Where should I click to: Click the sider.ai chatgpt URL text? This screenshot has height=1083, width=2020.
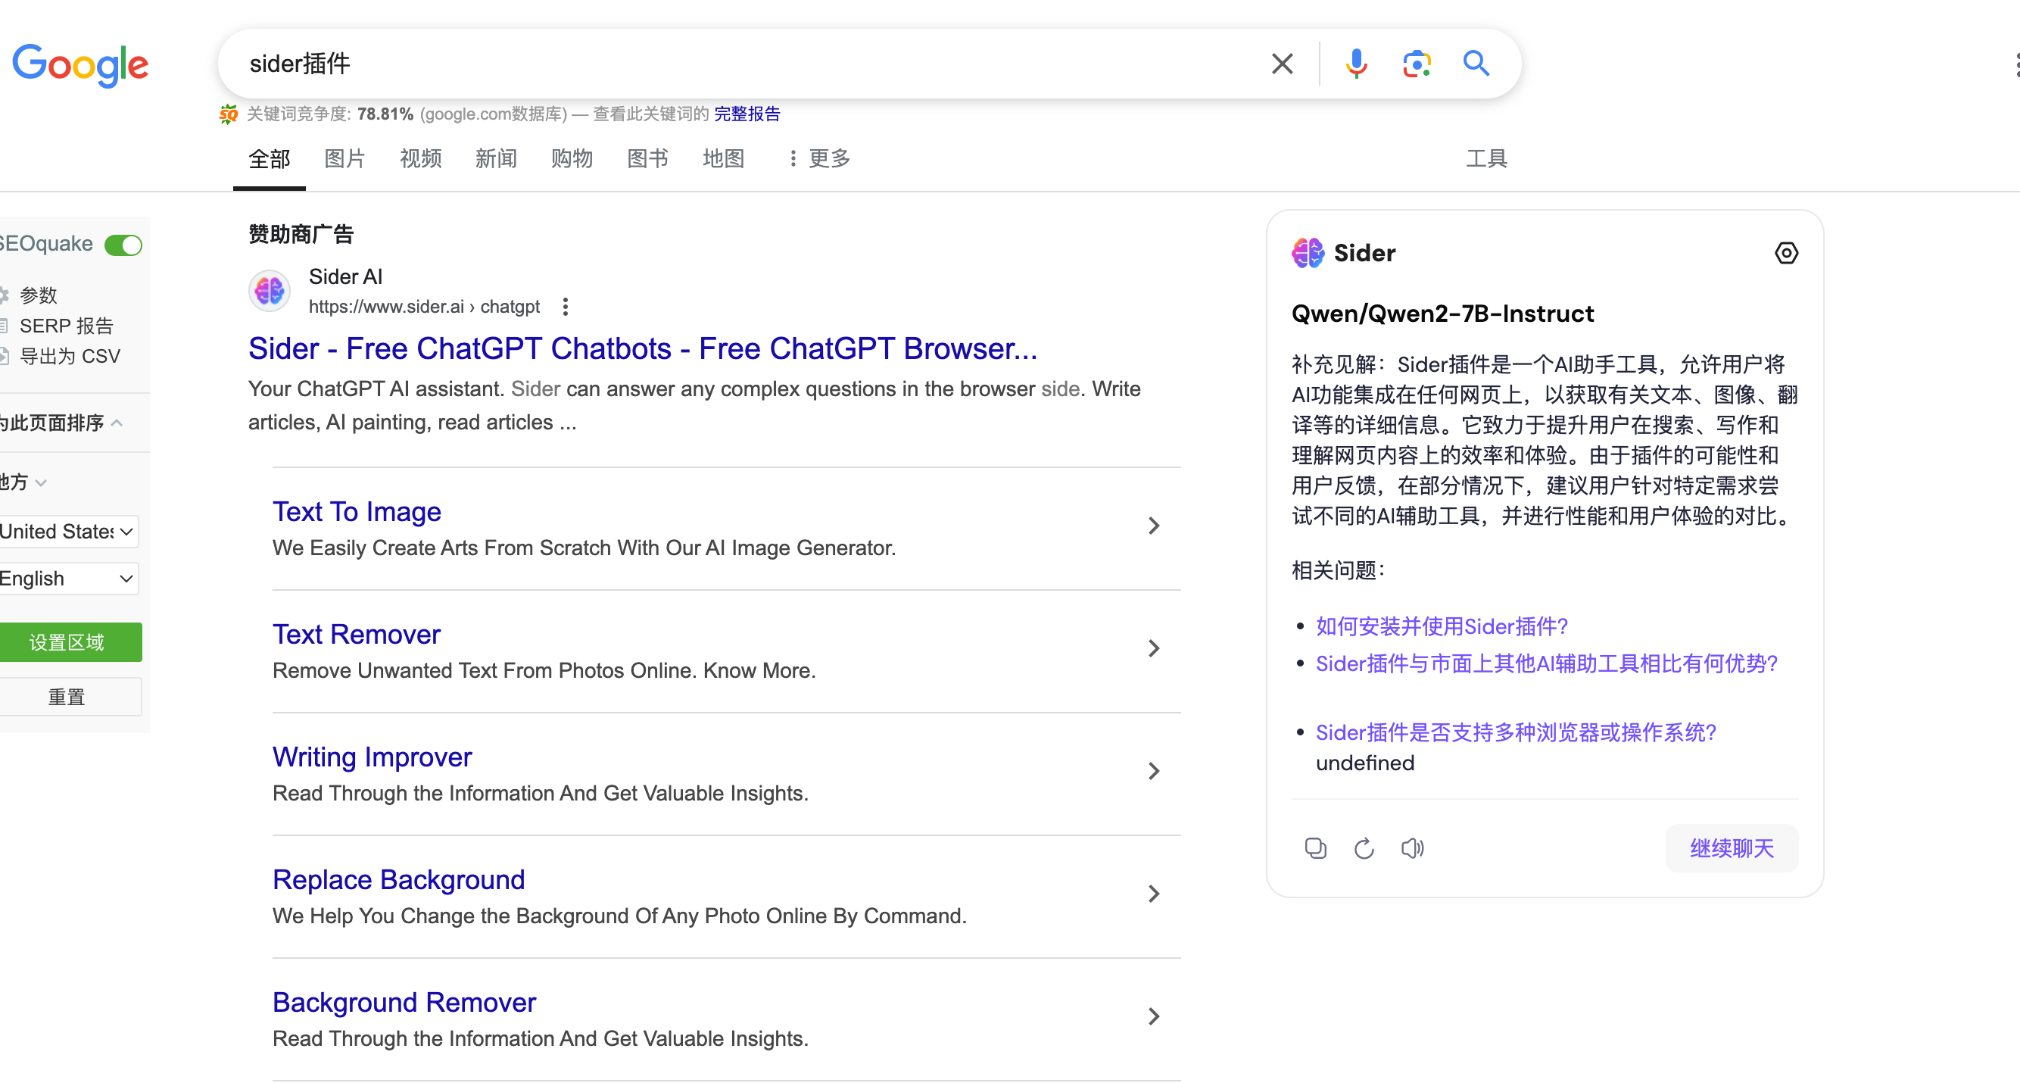click(424, 307)
